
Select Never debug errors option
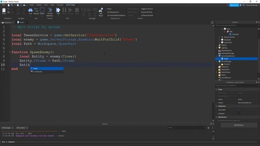[x=109, y=9]
